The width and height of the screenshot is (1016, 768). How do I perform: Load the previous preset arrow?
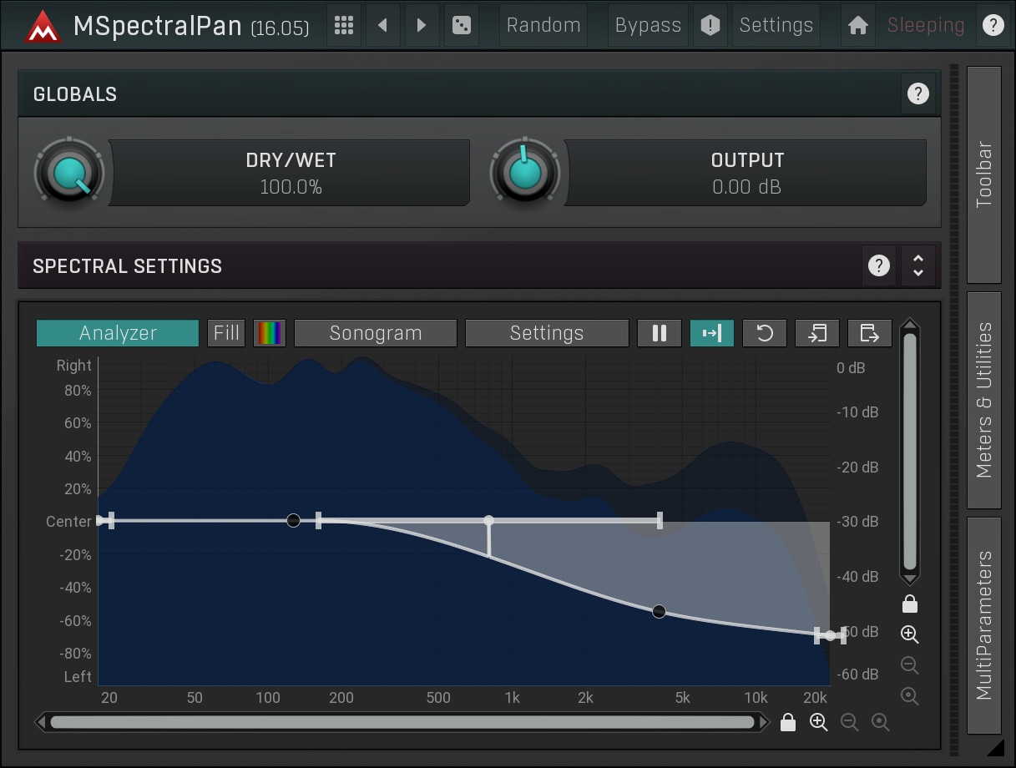point(382,25)
